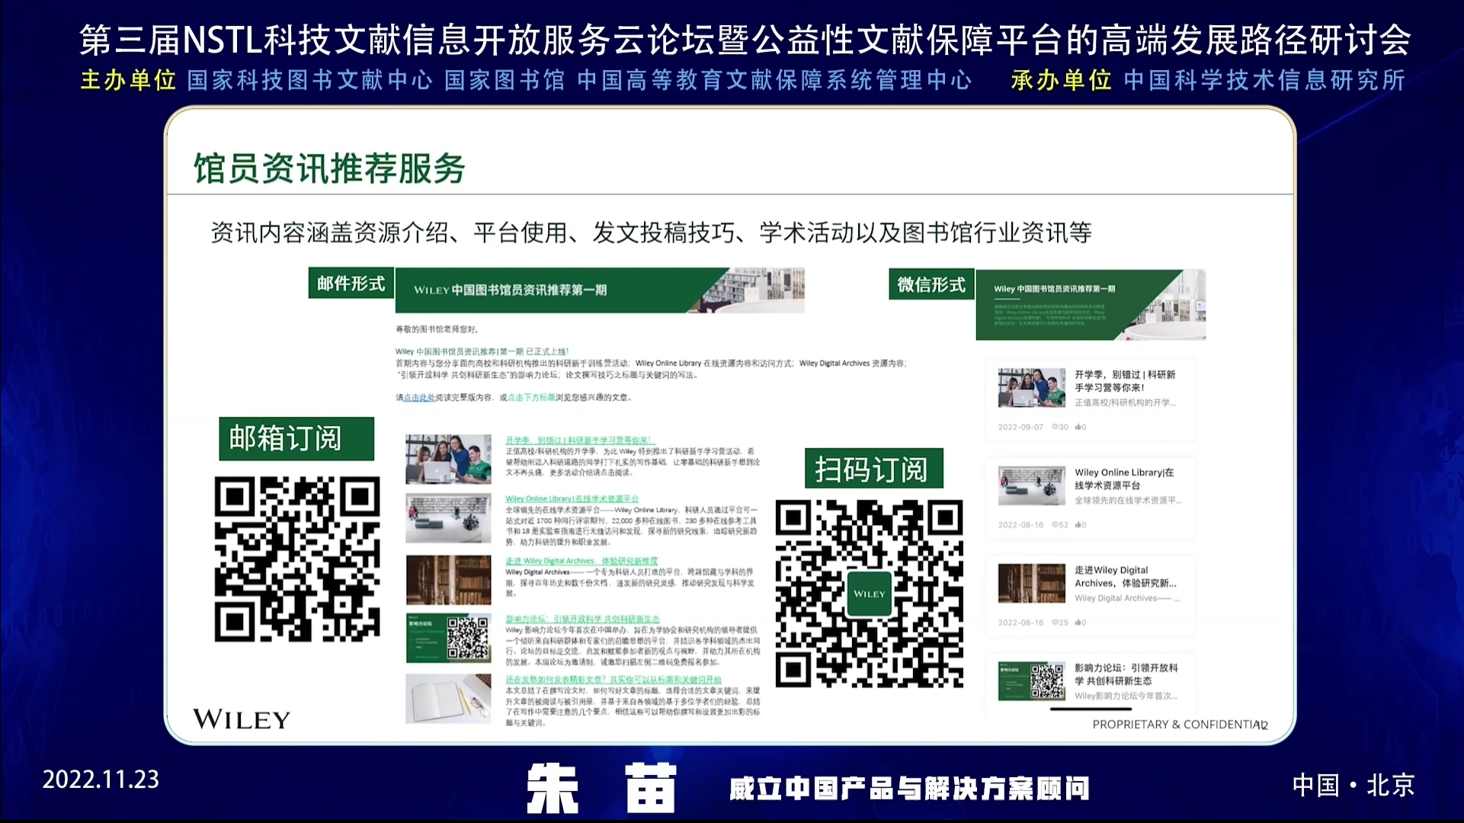
Task: Open the email link 影响力论坛：引领开放科学 共创科研新生态
Action: pos(582,620)
